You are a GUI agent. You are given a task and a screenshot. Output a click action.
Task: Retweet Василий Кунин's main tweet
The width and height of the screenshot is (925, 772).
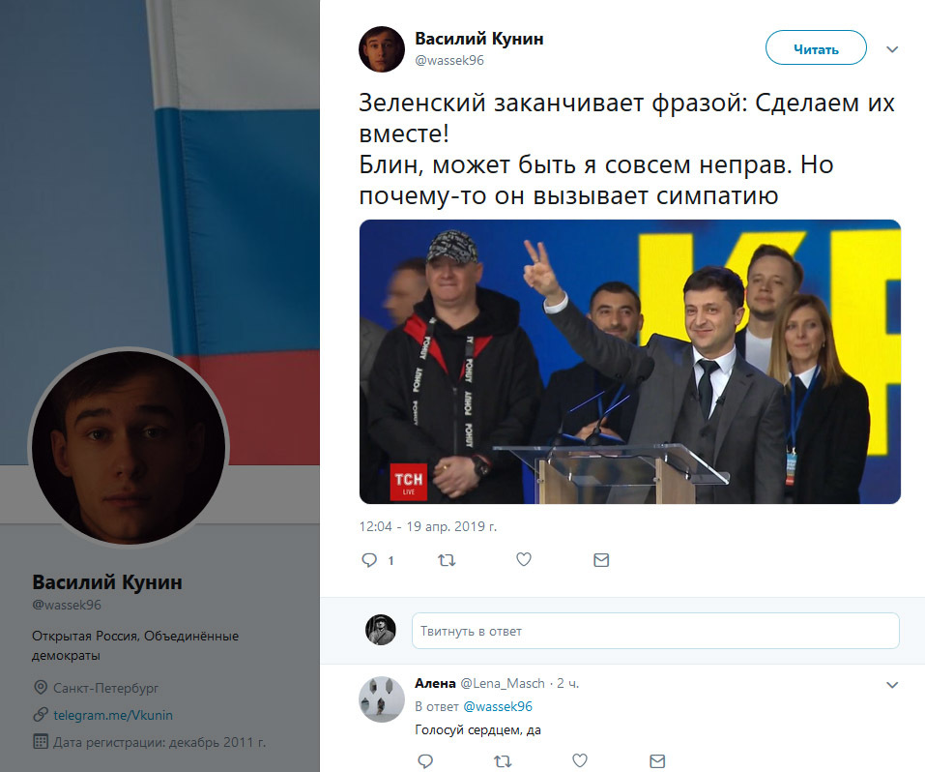[447, 559]
